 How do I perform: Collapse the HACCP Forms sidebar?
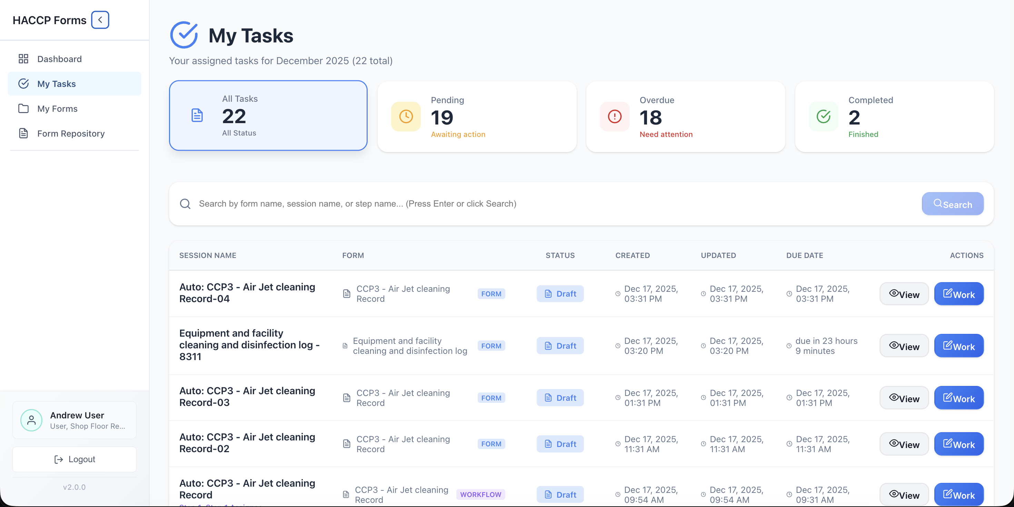(x=100, y=20)
